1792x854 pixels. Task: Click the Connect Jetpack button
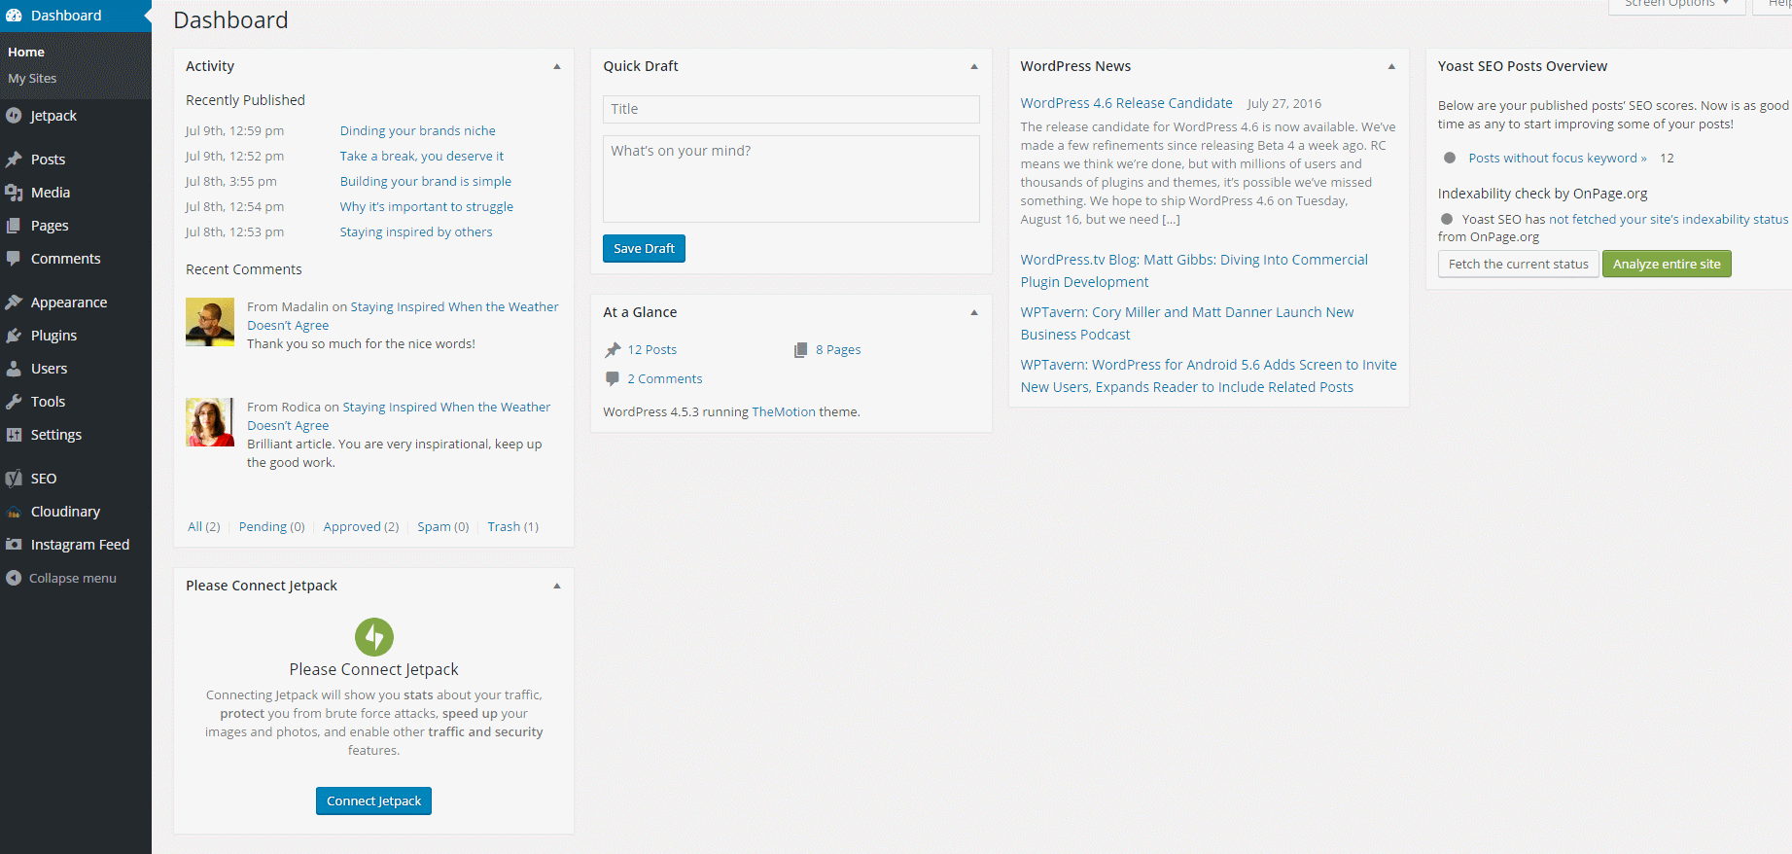click(x=373, y=801)
